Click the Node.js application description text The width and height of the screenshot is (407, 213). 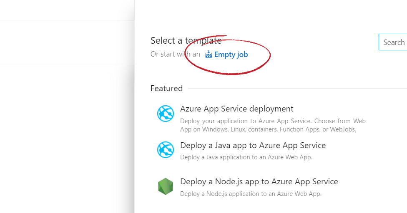click(251, 193)
